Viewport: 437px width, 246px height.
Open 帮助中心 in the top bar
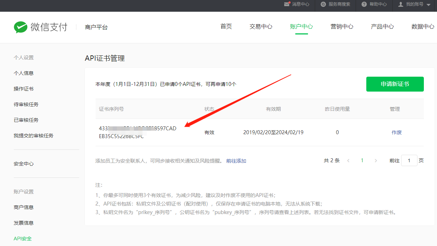378,4
